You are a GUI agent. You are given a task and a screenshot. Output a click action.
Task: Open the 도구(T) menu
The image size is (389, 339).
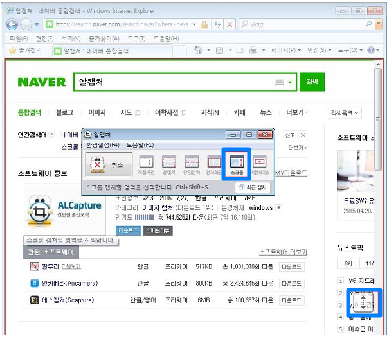pos(136,39)
